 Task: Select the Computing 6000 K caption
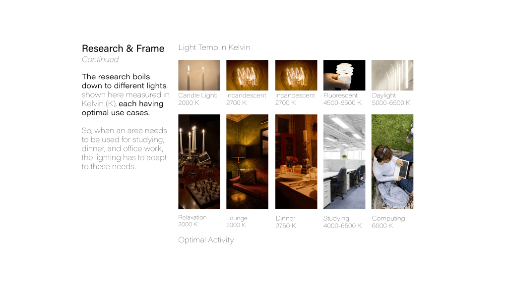(x=388, y=222)
